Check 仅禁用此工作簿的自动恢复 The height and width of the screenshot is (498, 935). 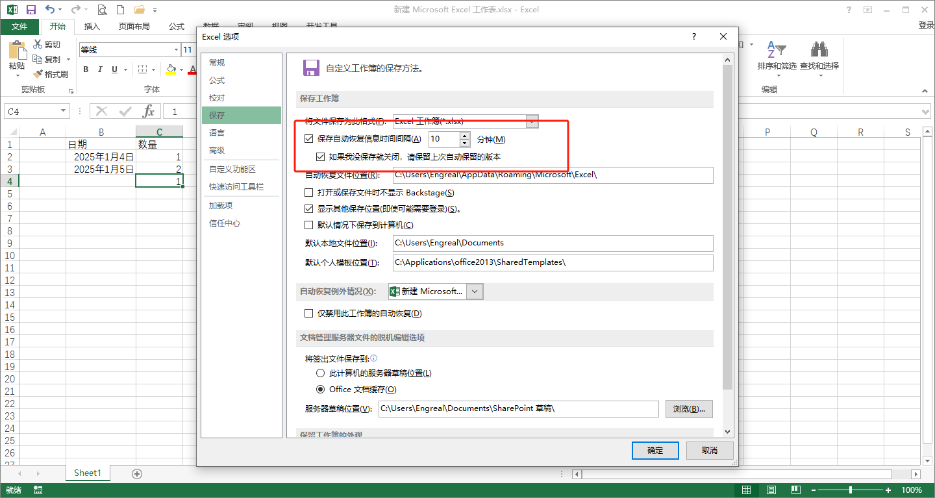(309, 314)
